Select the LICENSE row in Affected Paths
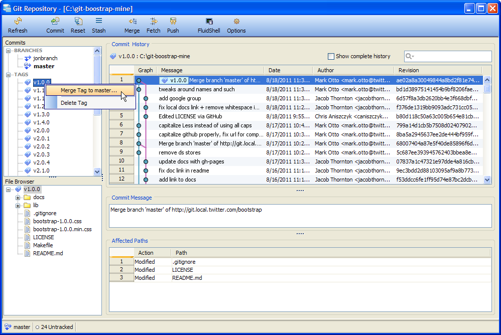Image resolution: width=501 pixels, height=335 pixels. pos(300,270)
